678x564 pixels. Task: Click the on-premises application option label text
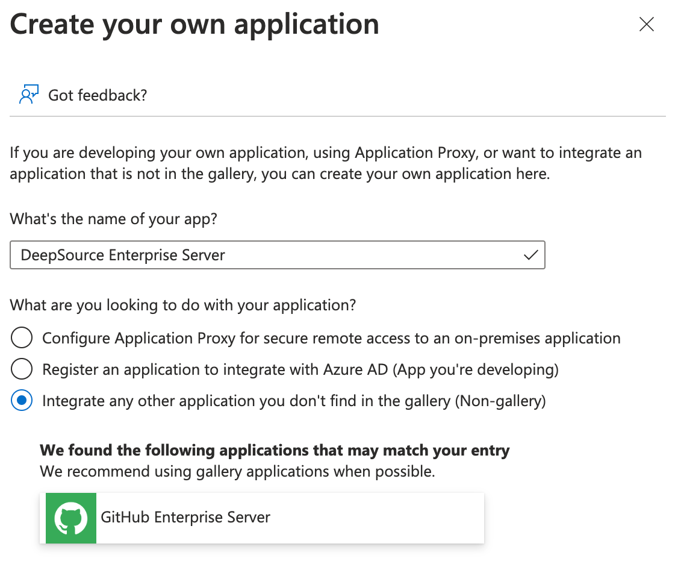click(331, 338)
